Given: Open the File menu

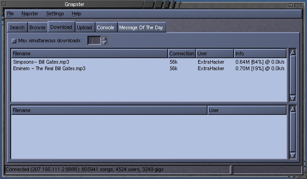Looking at the screenshot, I should point(10,13).
